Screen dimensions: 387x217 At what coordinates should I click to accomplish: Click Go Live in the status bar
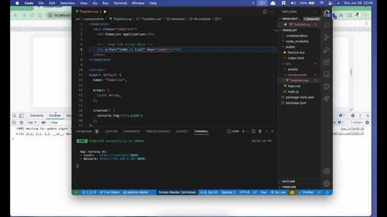point(278,192)
